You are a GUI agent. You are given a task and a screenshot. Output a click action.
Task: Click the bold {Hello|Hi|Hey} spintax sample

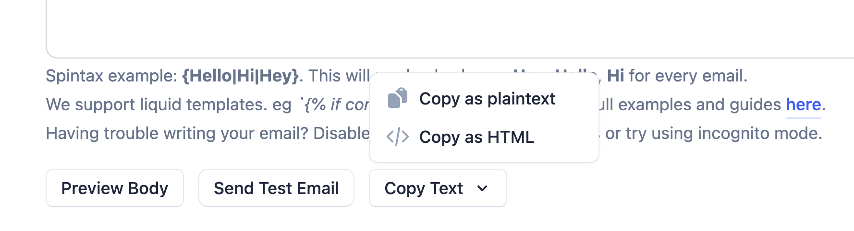[240, 76]
